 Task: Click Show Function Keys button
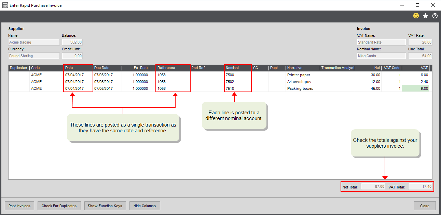[x=105, y=206]
